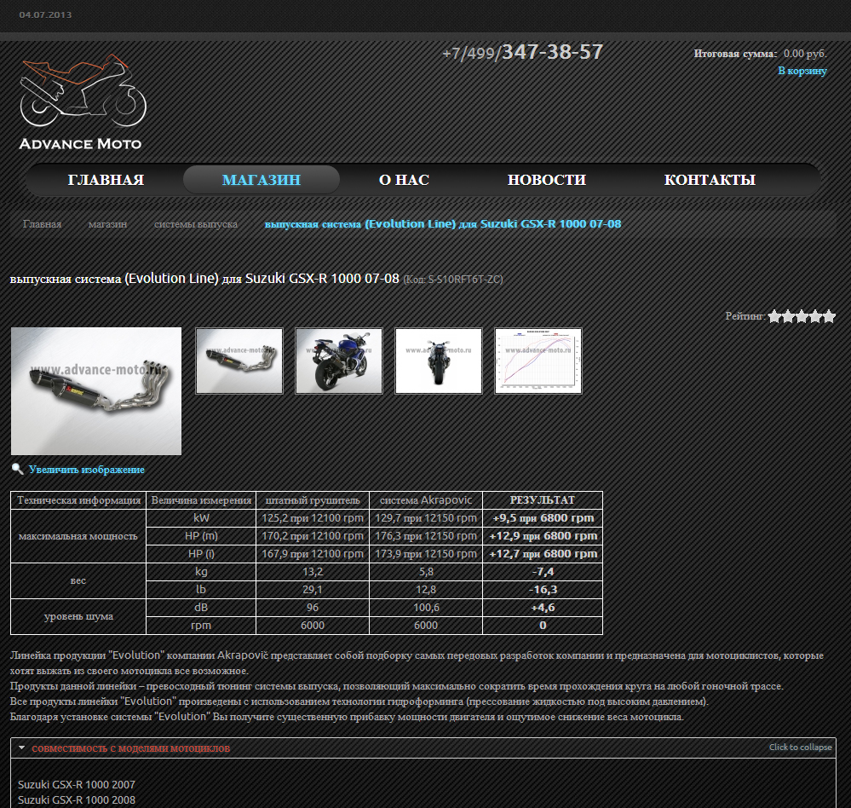The image size is (851, 808).
Task: Click the вес row label
Action: point(78,580)
